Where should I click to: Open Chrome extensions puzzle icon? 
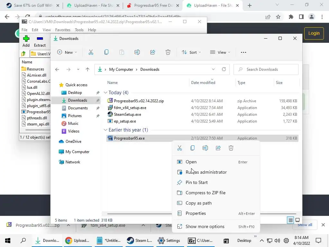coord(291,17)
